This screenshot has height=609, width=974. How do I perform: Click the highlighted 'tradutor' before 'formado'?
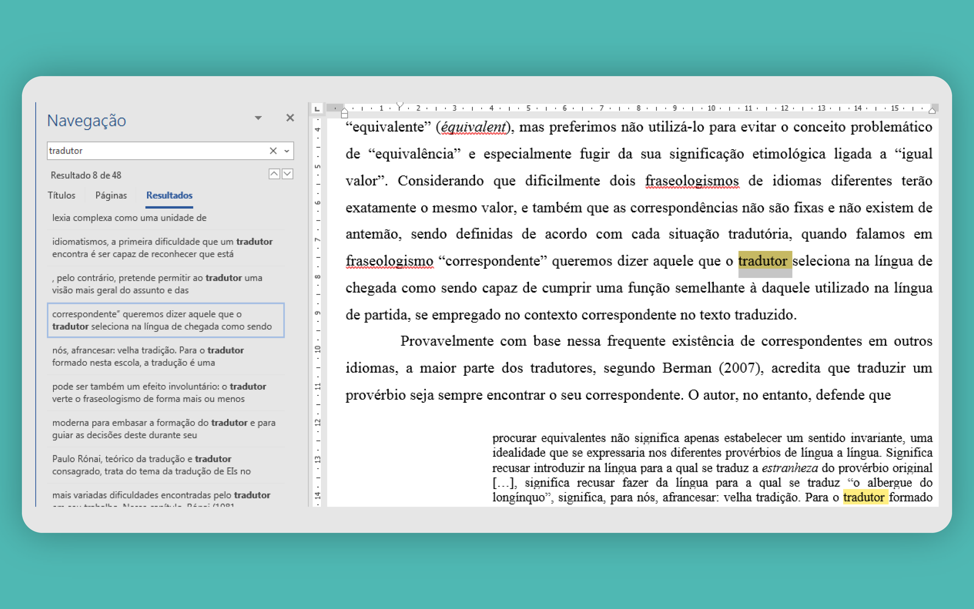click(865, 497)
